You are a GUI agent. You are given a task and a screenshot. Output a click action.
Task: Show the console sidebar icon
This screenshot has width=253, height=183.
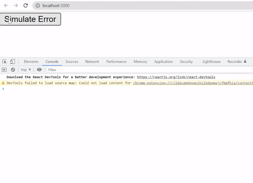click(4, 70)
